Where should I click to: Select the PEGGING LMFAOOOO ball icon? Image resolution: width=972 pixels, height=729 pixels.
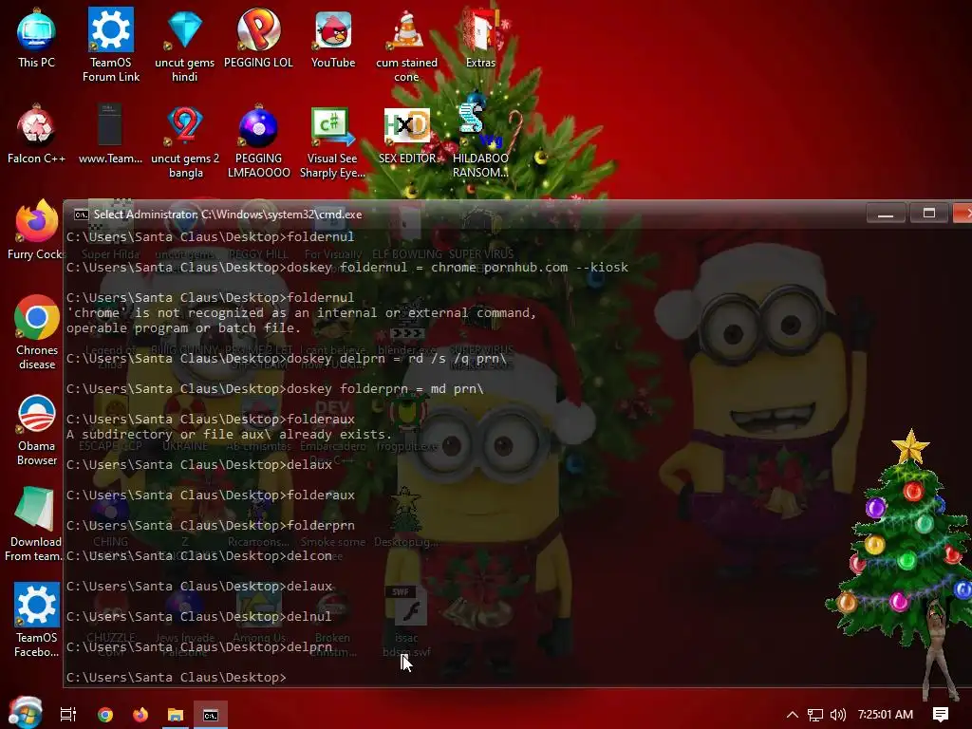258,142
